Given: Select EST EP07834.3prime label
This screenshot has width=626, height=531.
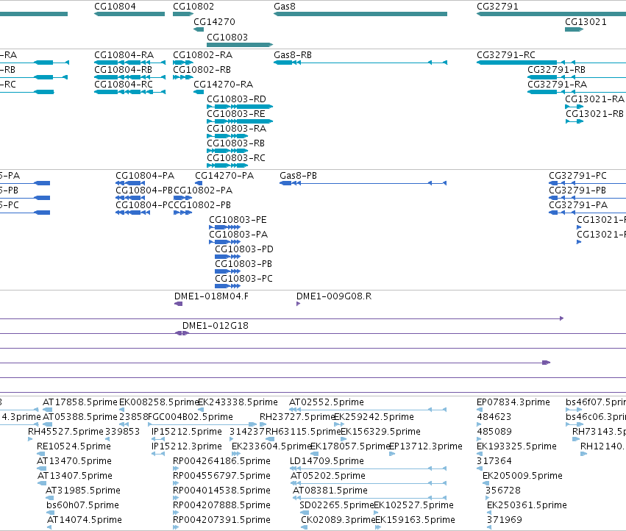Looking at the screenshot, I should (x=513, y=402).
